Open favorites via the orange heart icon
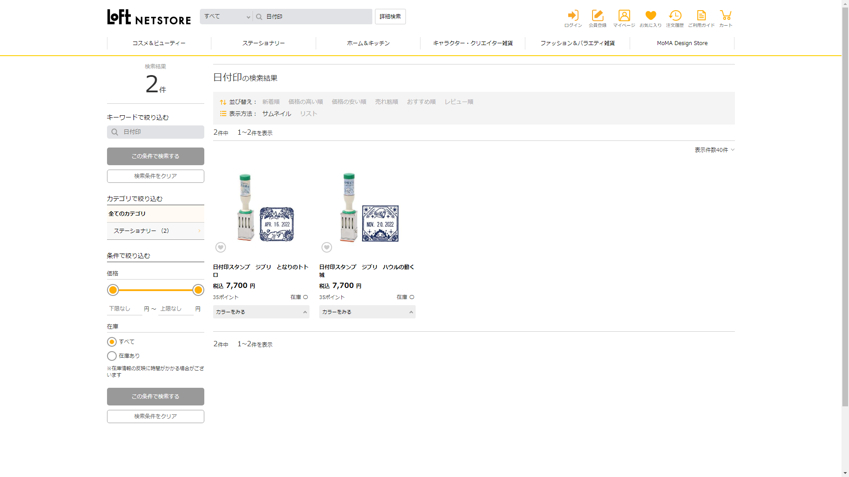 [x=650, y=16]
